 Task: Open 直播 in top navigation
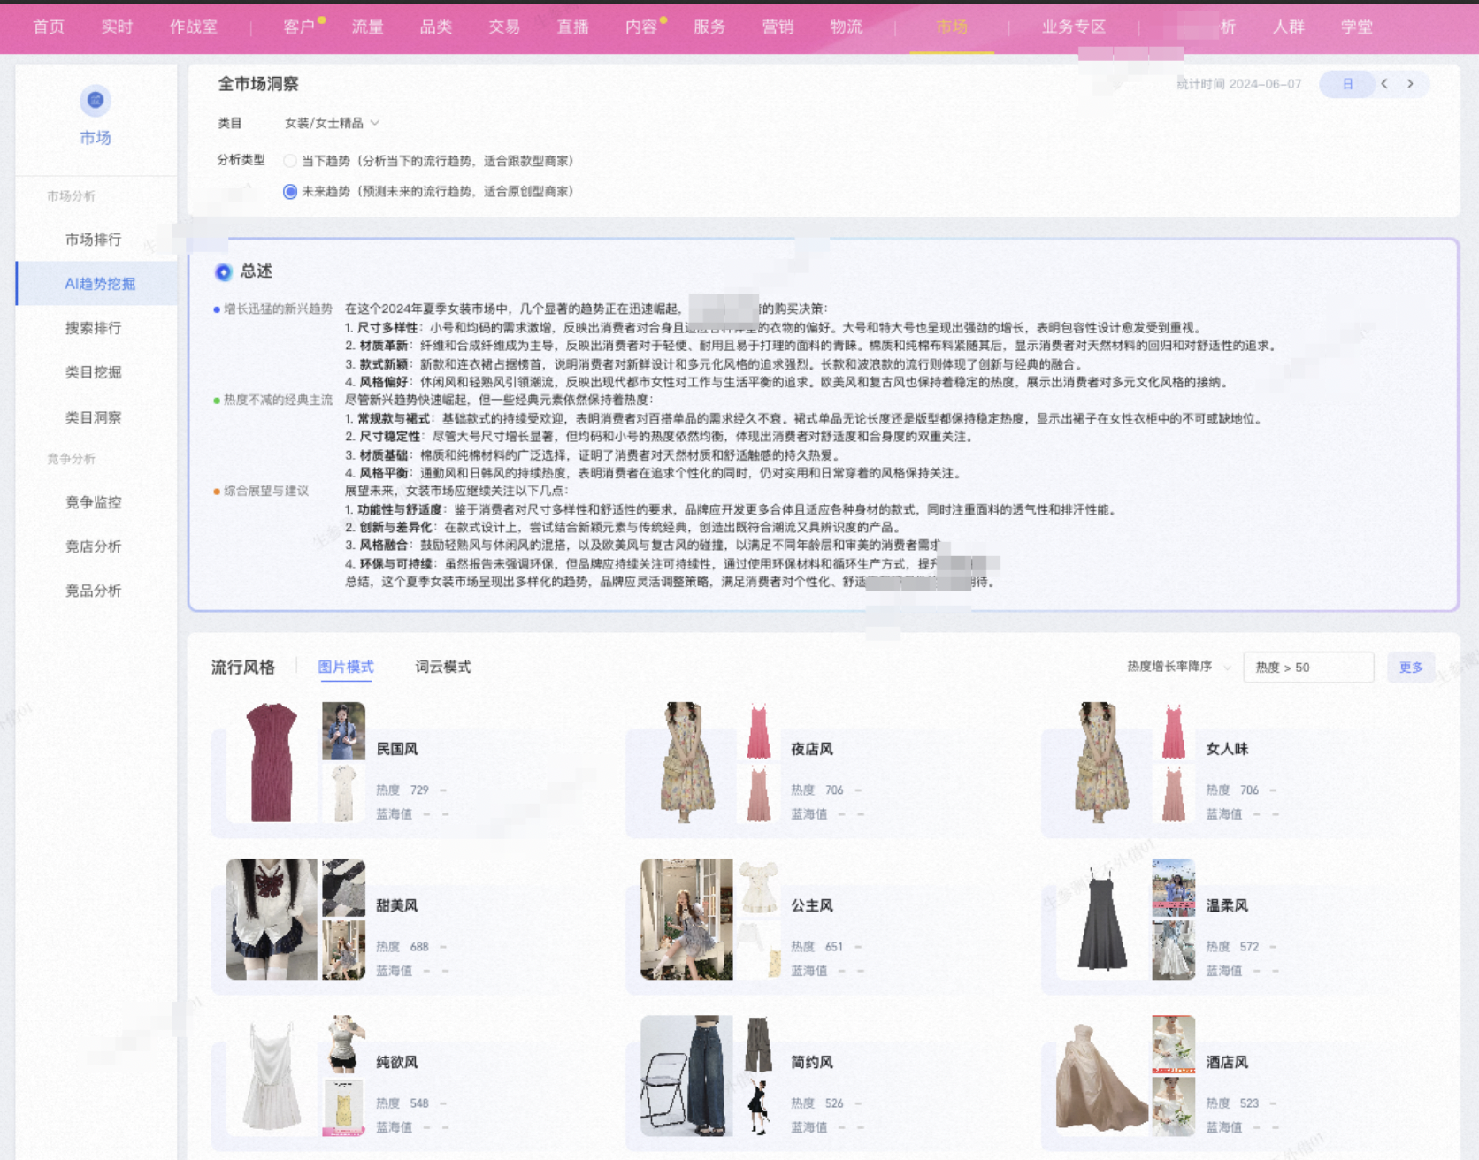[x=572, y=27]
